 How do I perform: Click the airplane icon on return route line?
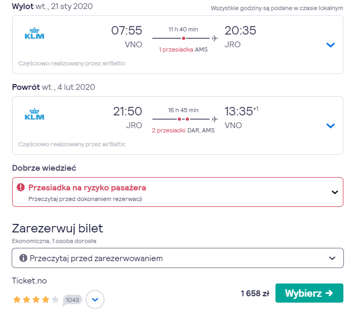(x=215, y=119)
